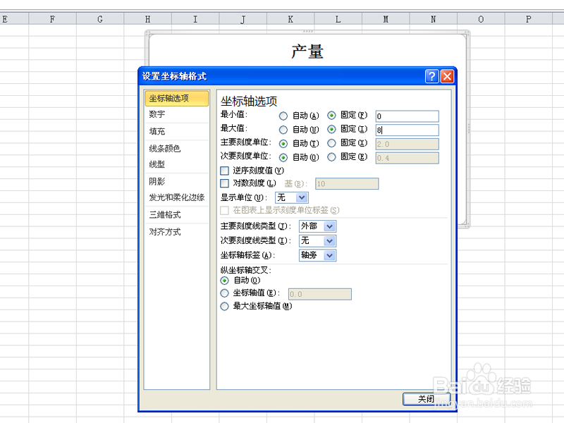
Task: Switch to 坐标轴选项 category
Action: pos(177,98)
